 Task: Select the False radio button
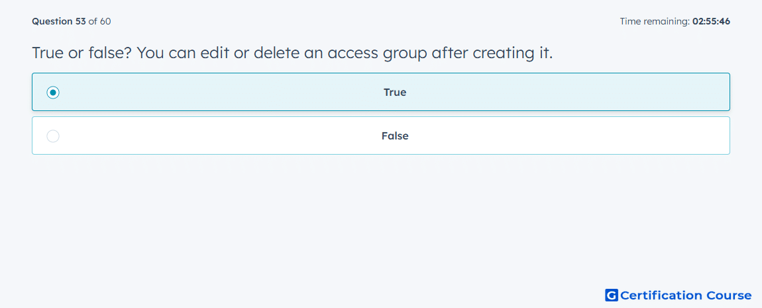click(53, 136)
